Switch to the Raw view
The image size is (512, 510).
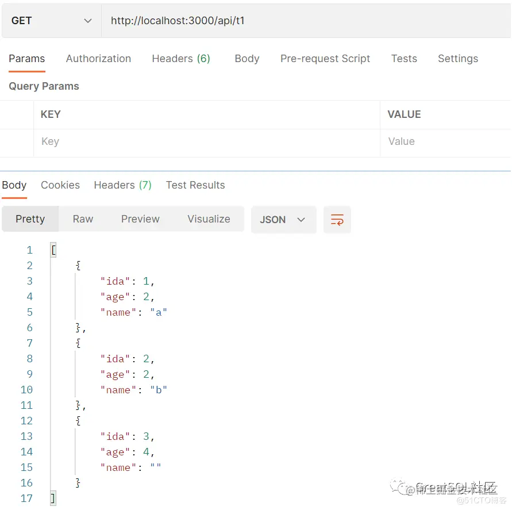pyautogui.click(x=83, y=219)
